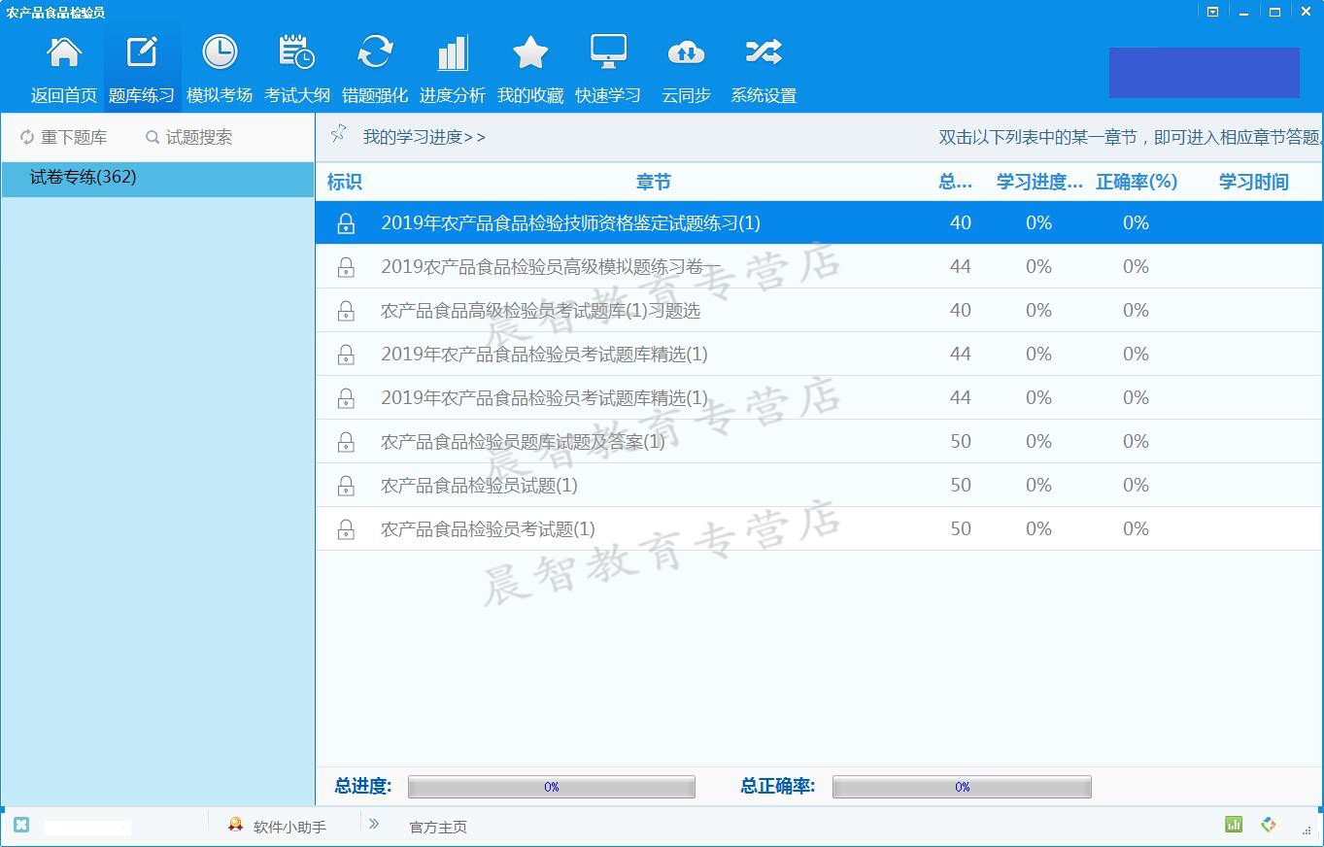Viewport: 1324px width, 847px height.
Task: Click the pin icon beside 我的学习进度
Action: 338,134
